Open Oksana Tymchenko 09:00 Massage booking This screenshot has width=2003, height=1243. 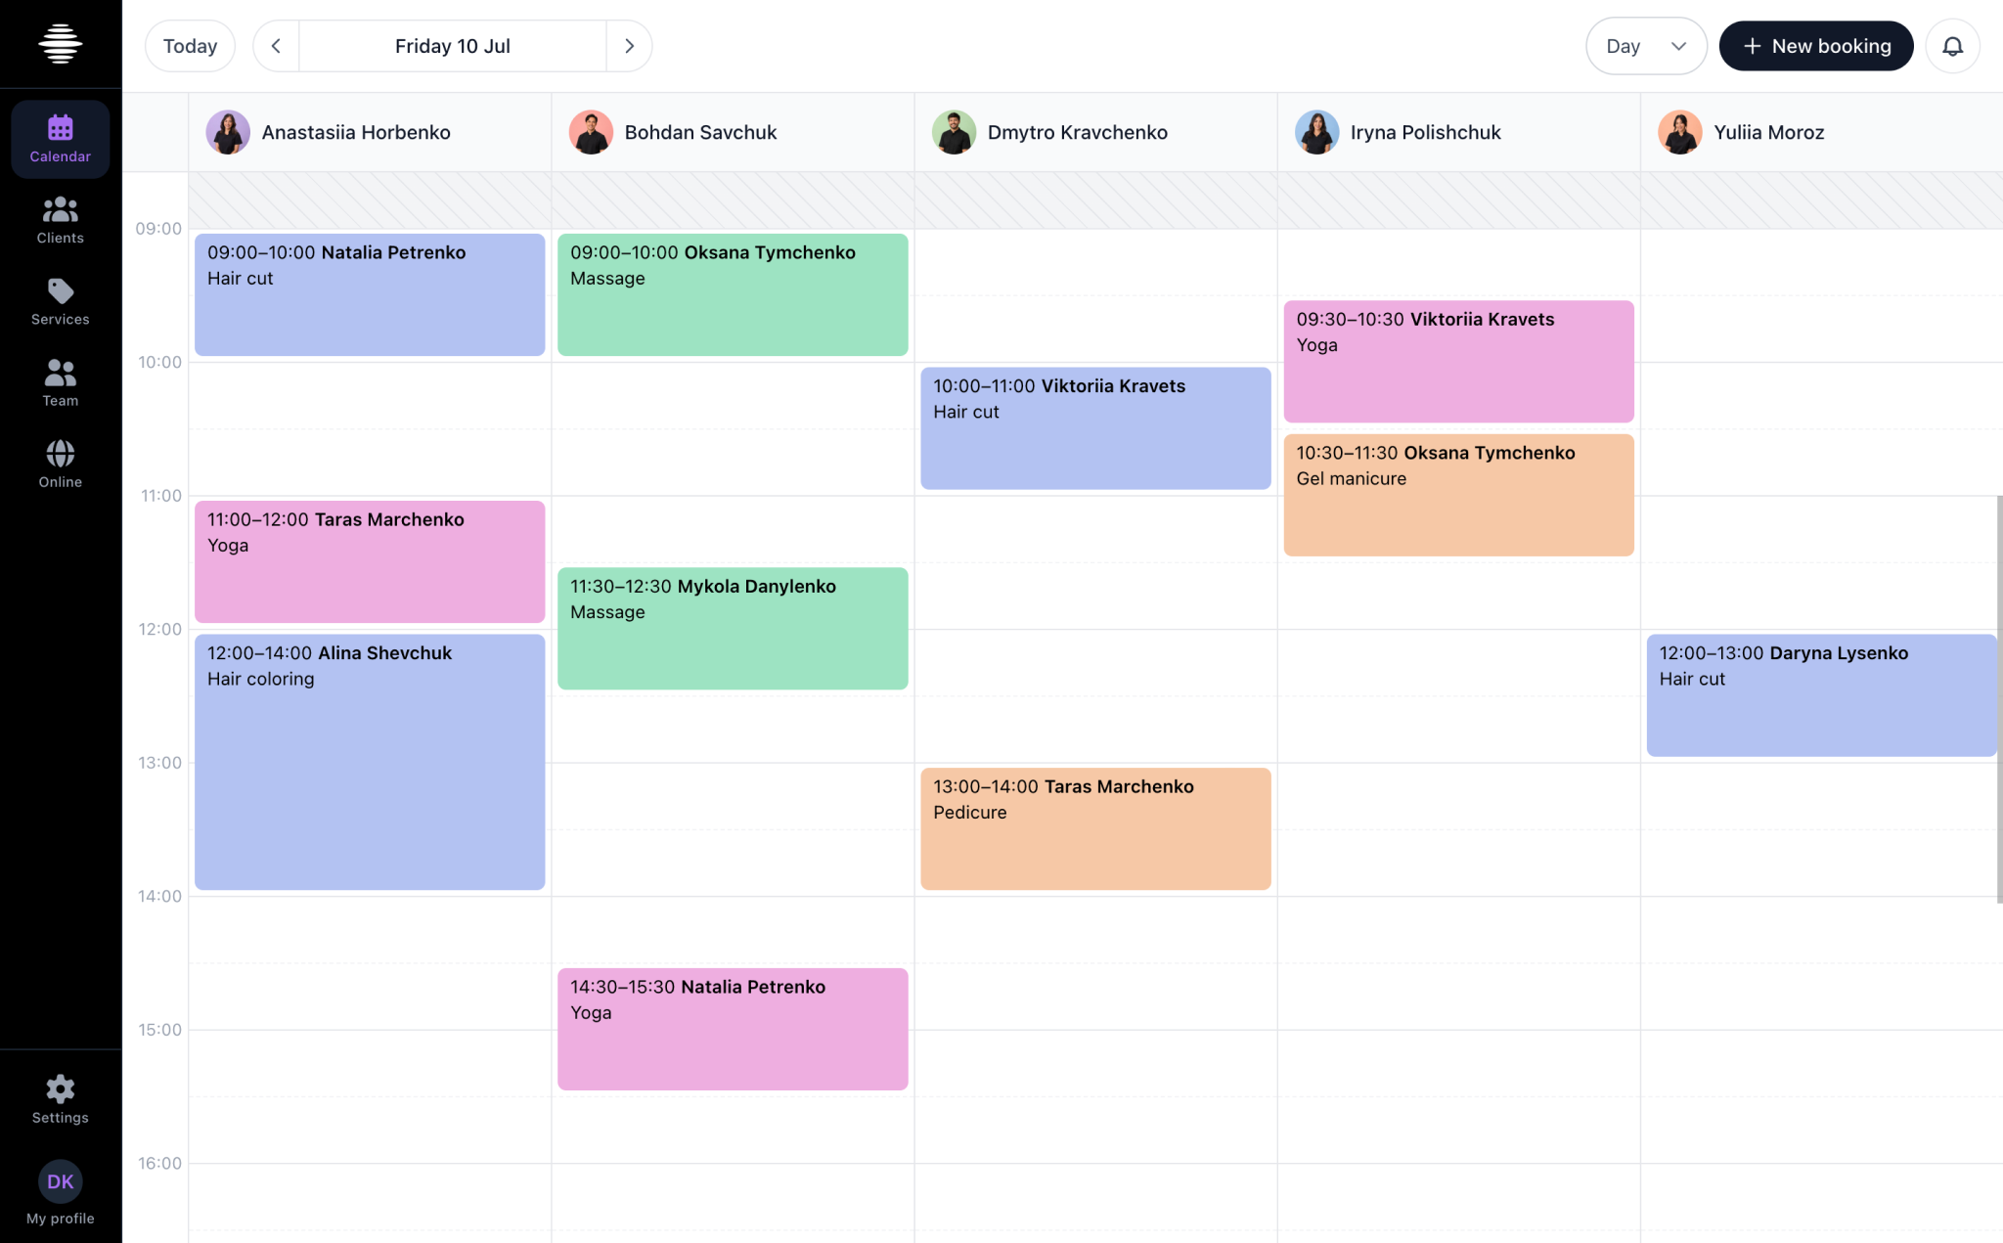click(733, 294)
